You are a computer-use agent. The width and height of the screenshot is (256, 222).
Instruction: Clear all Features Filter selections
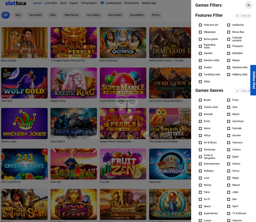pos(243,16)
